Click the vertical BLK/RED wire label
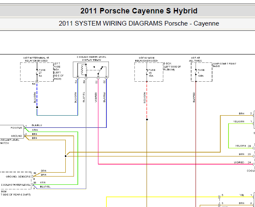Image resolution: width=255 pixels, height=207 pixels. (194, 97)
